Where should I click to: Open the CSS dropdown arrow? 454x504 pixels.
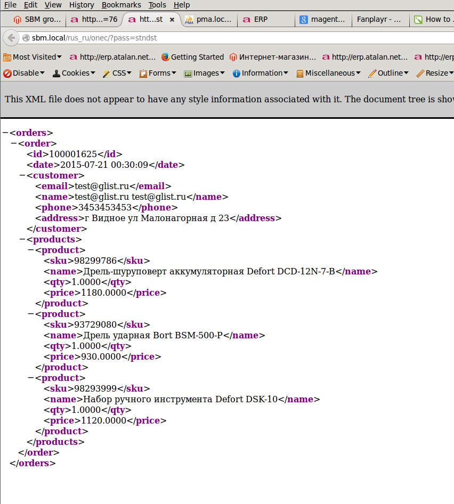(129, 73)
